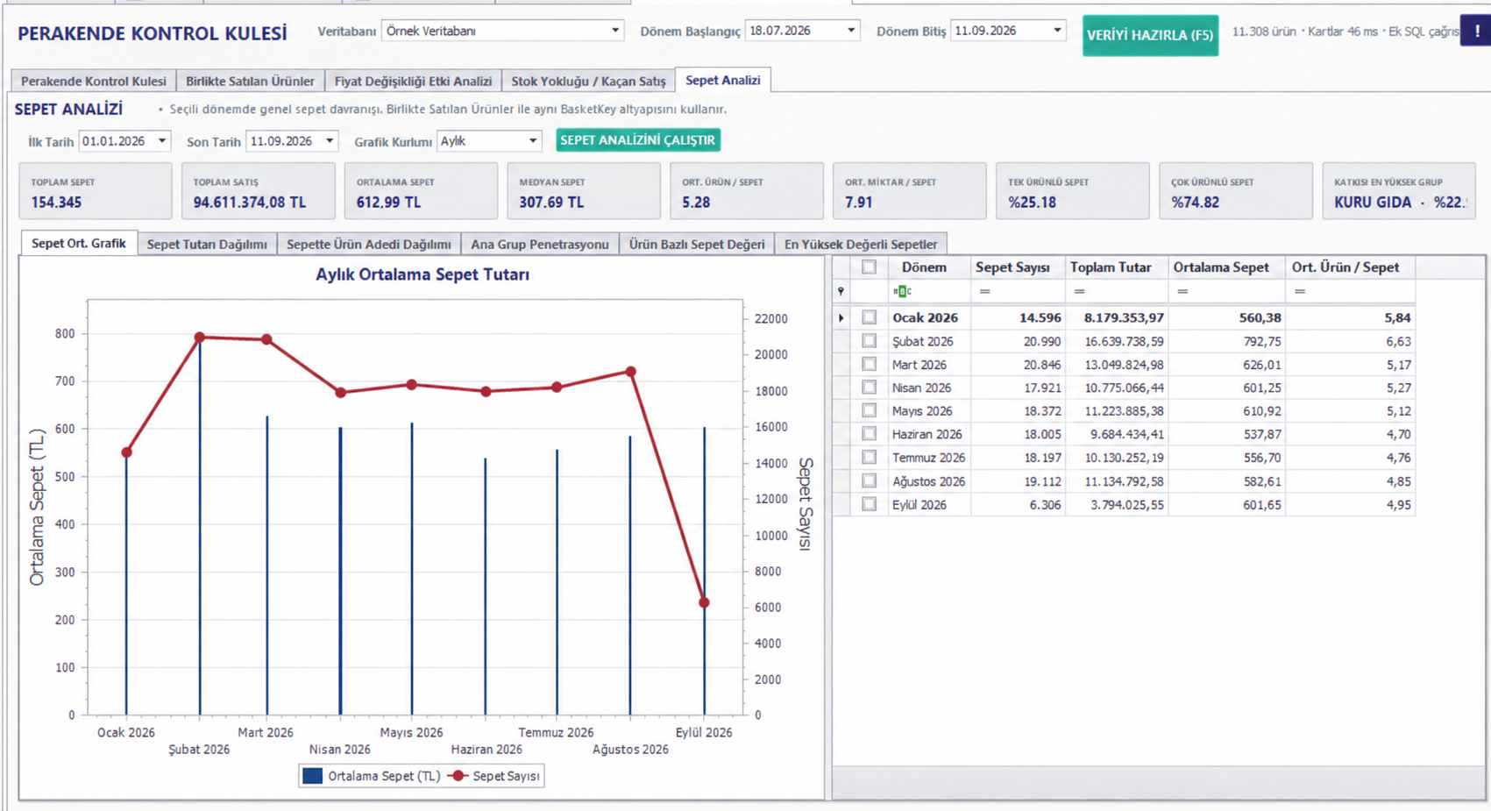Check the Nisan 2026 row checkbox
Image resolution: width=1491 pixels, height=811 pixels.
tap(869, 388)
